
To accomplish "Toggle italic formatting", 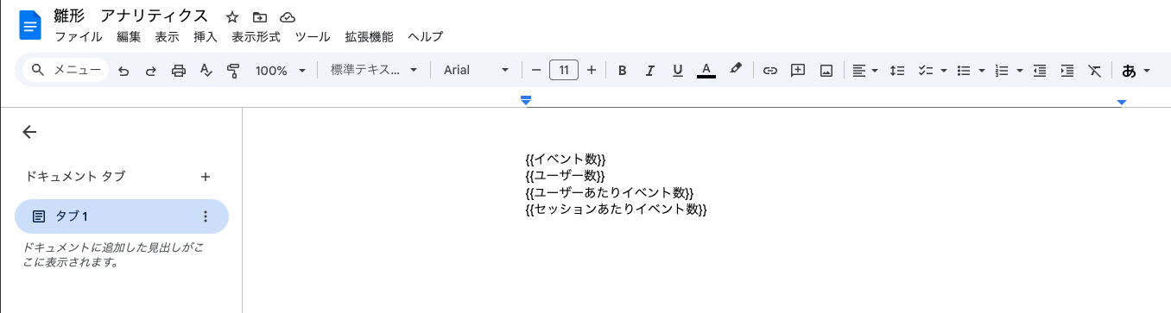I will tap(650, 70).
